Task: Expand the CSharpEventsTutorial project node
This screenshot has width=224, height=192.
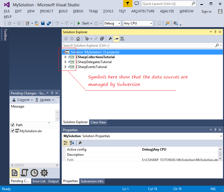Action: point(65,67)
